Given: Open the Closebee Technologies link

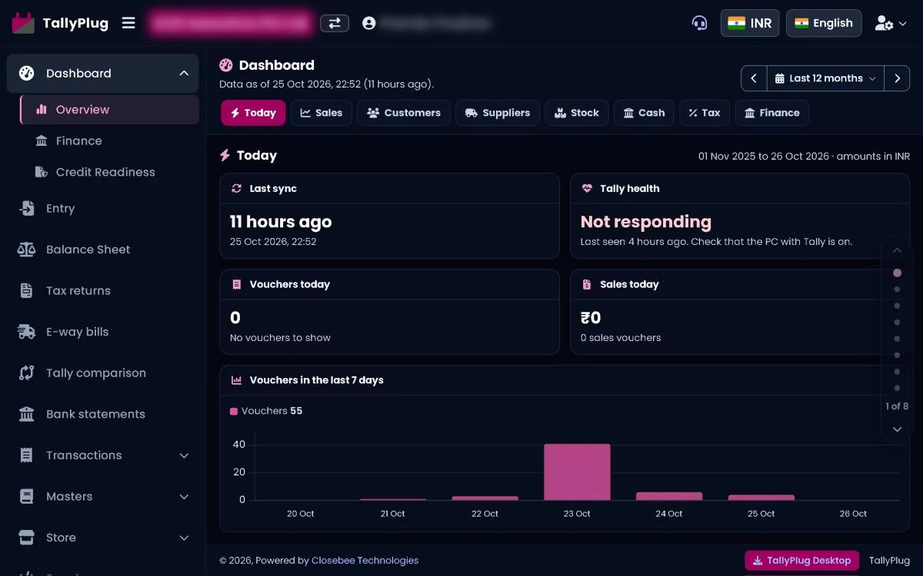Looking at the screenshot, I should 365,561.
